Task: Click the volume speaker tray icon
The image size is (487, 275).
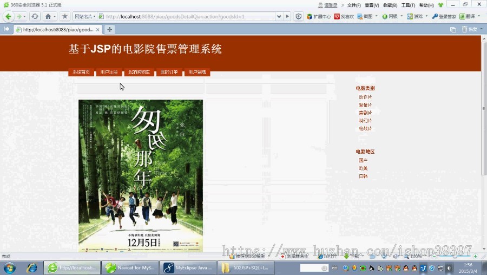Action: click(x=449, y=268)
